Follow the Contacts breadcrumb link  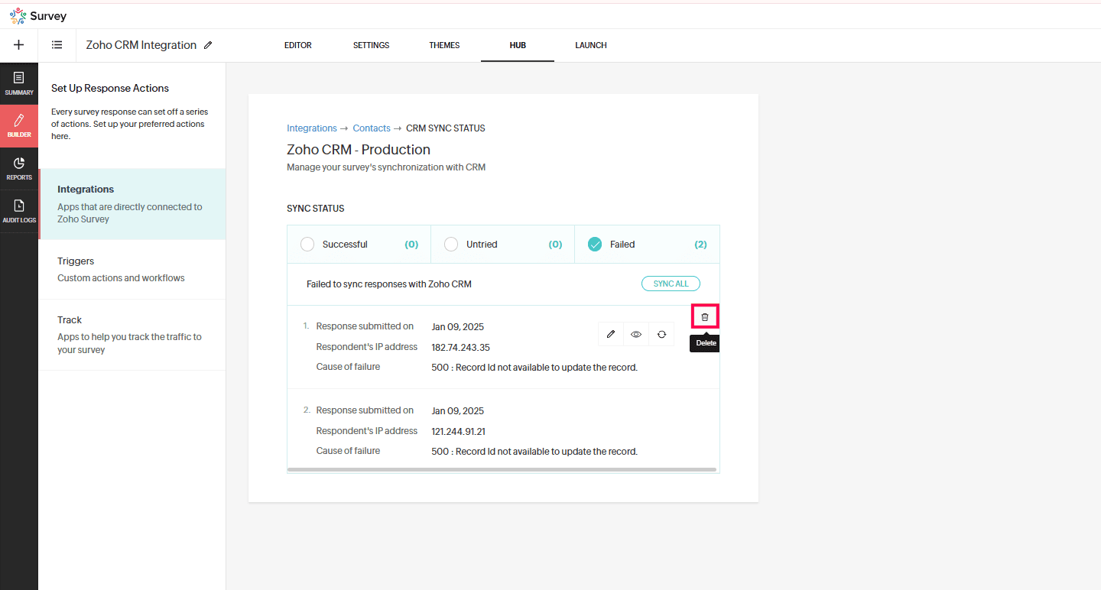click(372, 128)
